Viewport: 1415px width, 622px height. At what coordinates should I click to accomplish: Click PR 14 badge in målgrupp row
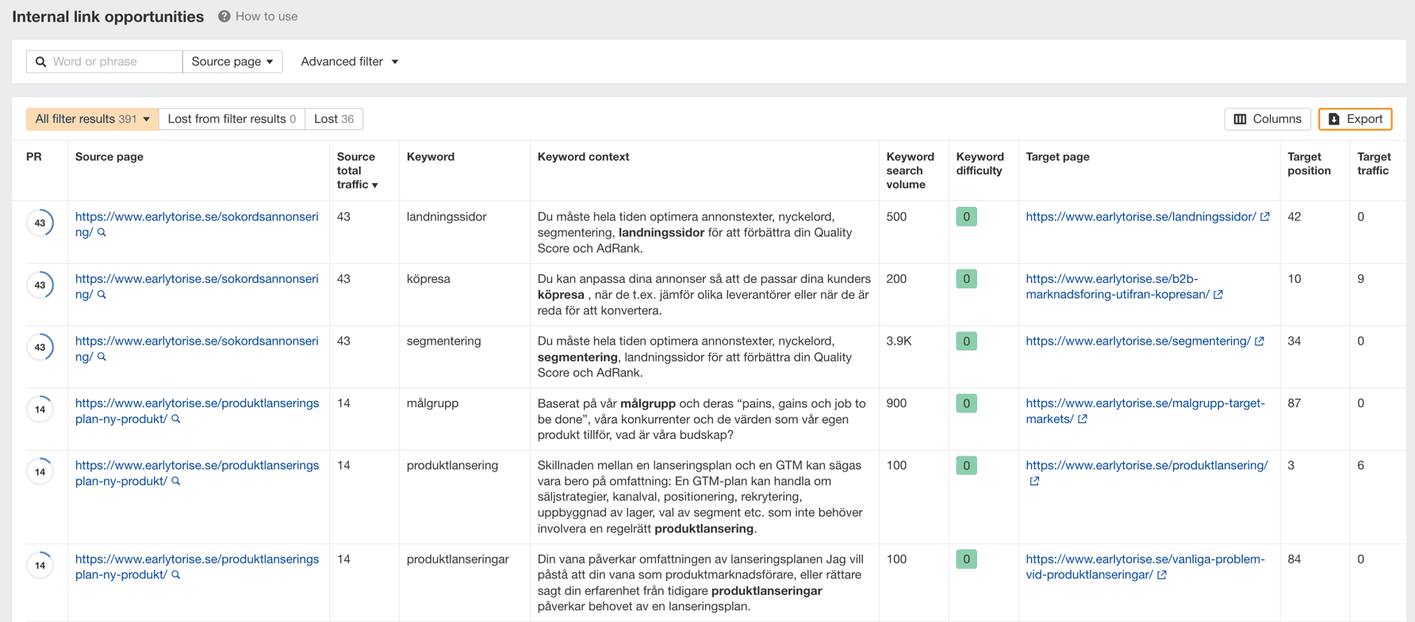(40, 410)
